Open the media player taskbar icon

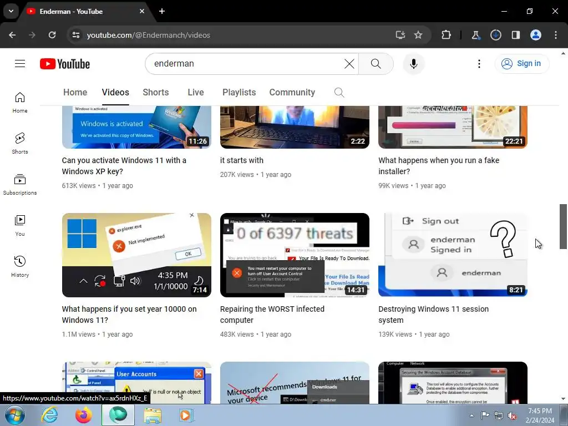coord(186,415)
